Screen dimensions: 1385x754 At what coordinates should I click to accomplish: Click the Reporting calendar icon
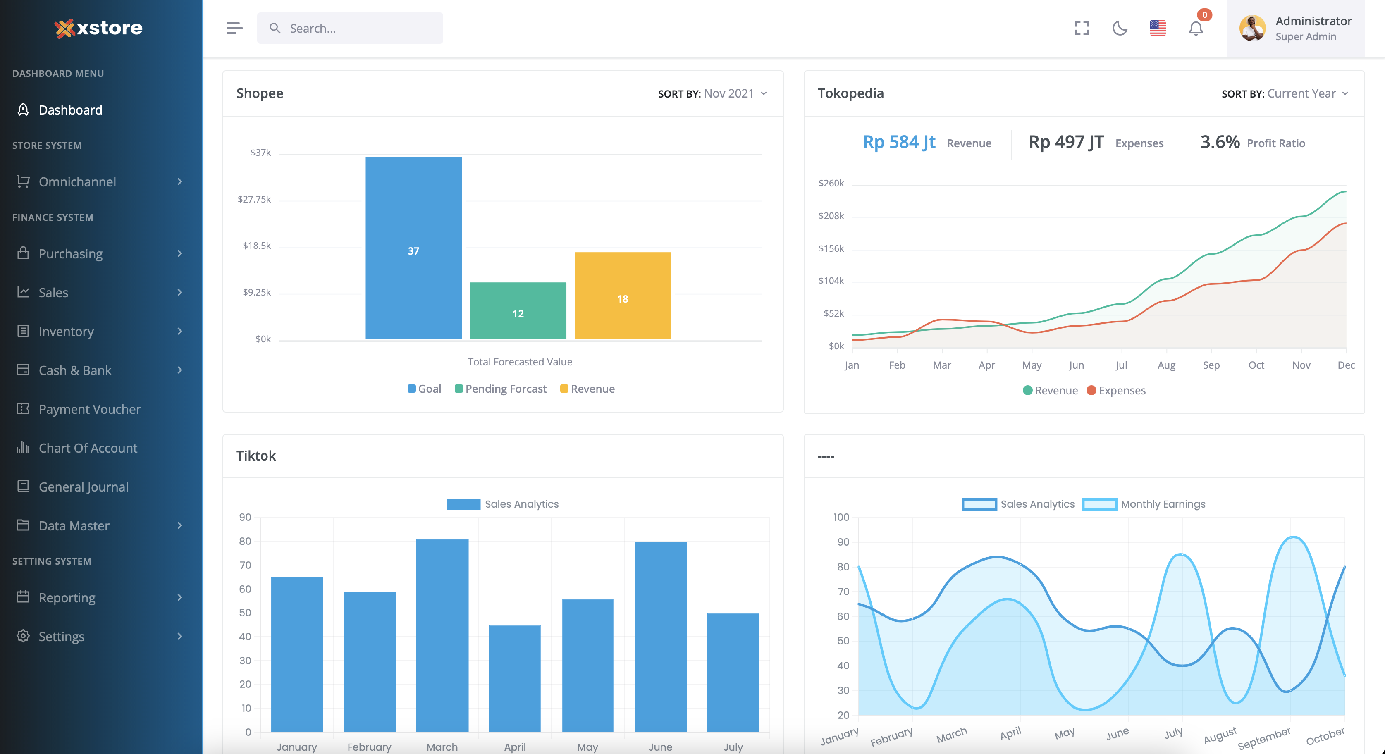(23, 597)
